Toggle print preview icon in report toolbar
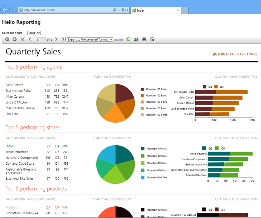Screen dimensions: 261x218 click(x=136, y=39)
